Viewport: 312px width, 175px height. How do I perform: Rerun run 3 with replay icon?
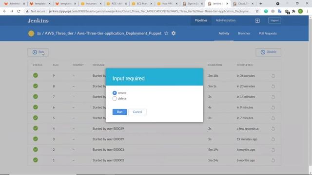tap(273, 139)
